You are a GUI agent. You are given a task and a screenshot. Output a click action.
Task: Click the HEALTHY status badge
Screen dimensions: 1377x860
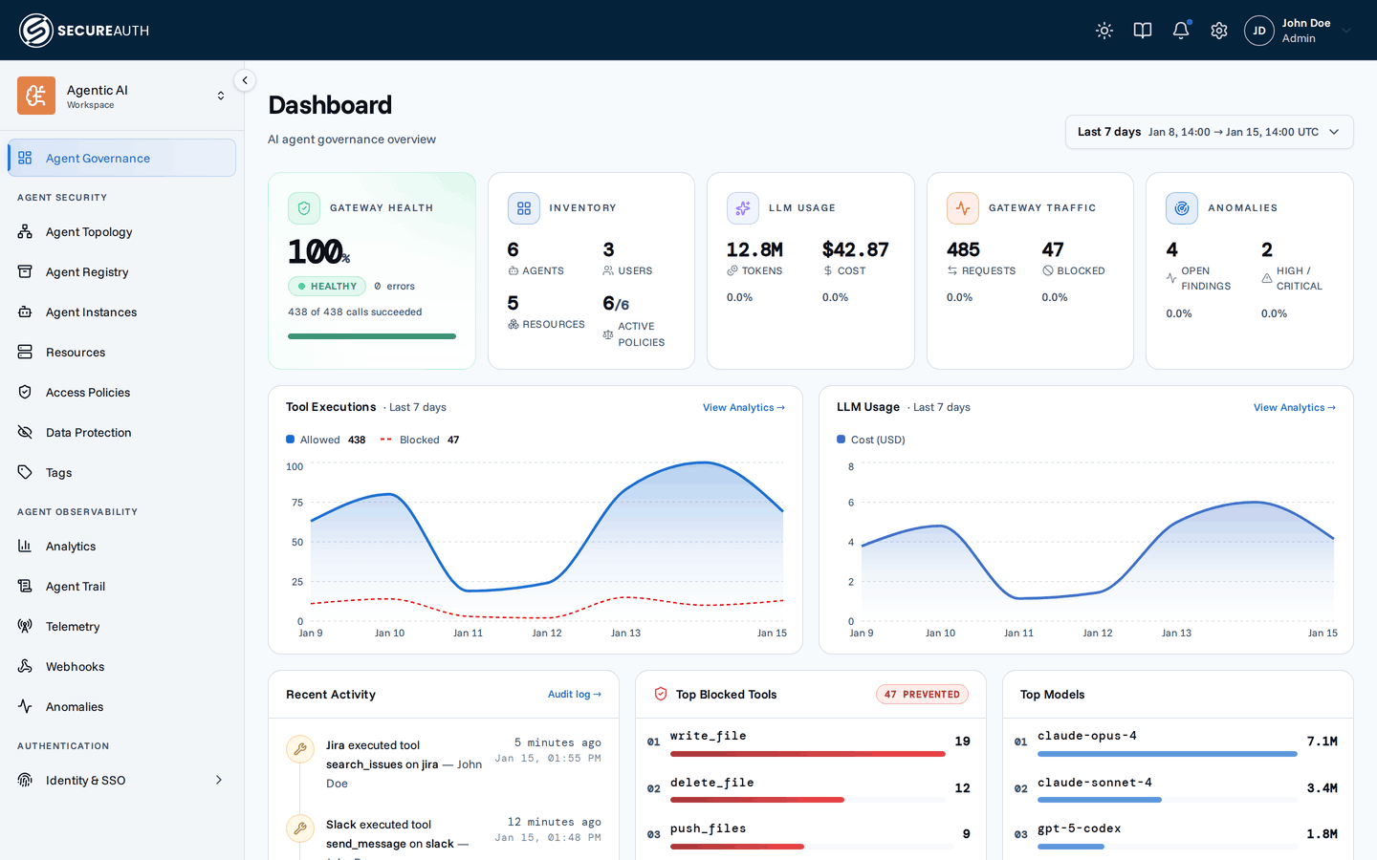[327, 286]
